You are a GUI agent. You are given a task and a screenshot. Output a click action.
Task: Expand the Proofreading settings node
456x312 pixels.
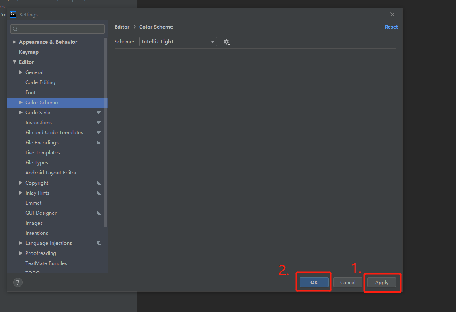point(21,253)
